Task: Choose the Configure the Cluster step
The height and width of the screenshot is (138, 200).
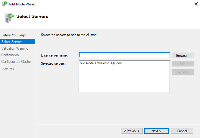Action: click(16, 62)
